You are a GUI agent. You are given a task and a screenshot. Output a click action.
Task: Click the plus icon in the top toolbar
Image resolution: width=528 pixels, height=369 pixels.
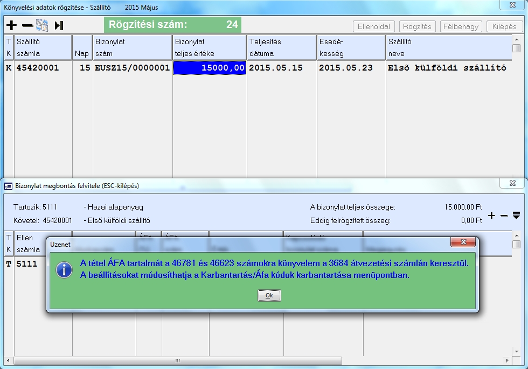click(x=11, y=25)
